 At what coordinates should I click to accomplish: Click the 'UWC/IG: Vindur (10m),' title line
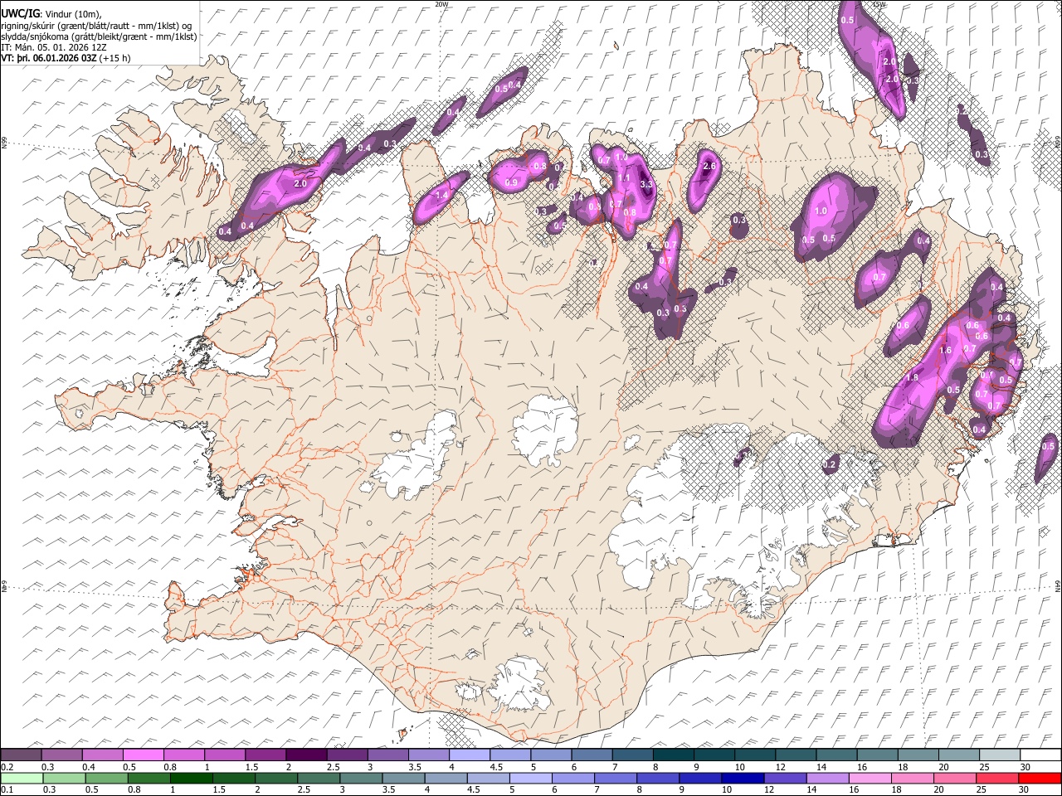click(51, 14)
